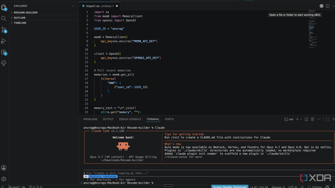Click "memories = mem0.get_all(" line
The height and width of the screenshot is (188, 335).
(114, 75)
